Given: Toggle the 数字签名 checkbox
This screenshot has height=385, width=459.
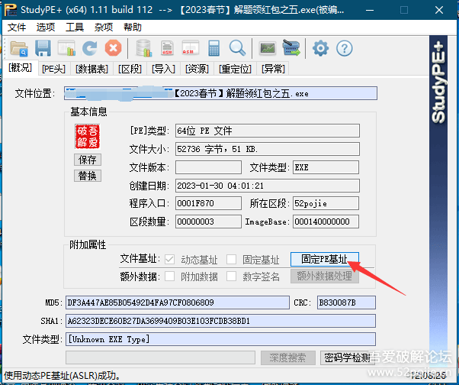Looking at the screenshot, I should pos(231,277).
